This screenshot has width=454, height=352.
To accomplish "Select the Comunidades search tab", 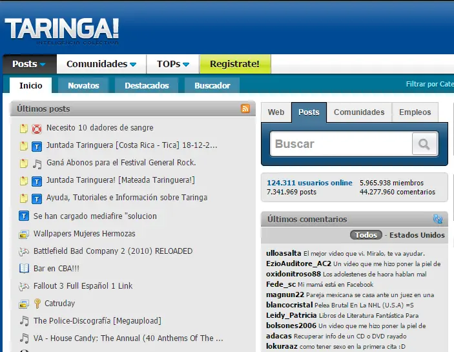I will point(359,112).
